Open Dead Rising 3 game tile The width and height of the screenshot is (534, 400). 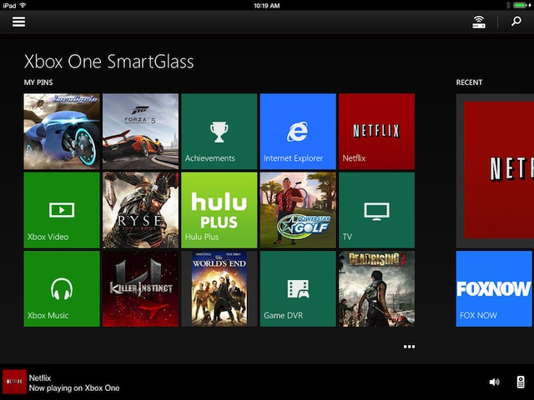pyautogui.click(x=376, y=288)
